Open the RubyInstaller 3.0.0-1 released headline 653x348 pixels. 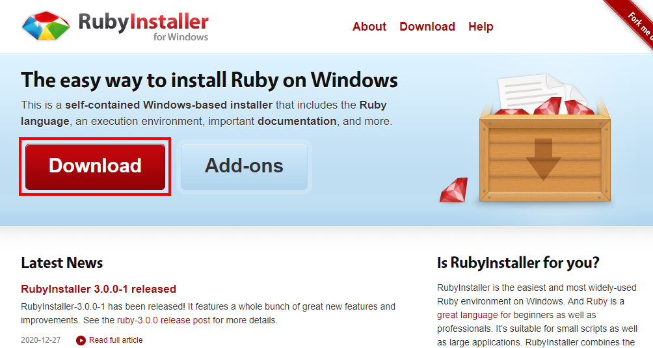point(99,289)
